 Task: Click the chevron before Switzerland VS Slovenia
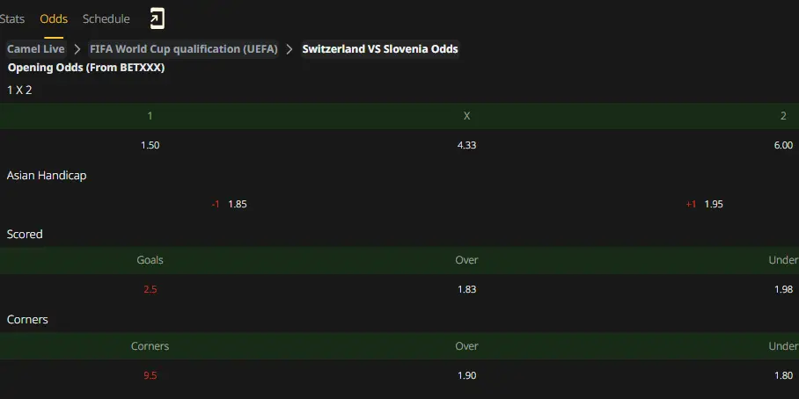(290, 49)
